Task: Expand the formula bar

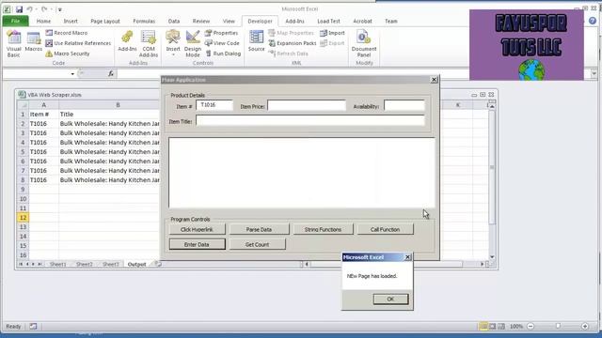Action: click(x=594, y=73)
